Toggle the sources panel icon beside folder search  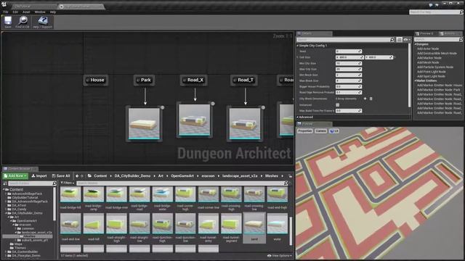pos(5,183)
